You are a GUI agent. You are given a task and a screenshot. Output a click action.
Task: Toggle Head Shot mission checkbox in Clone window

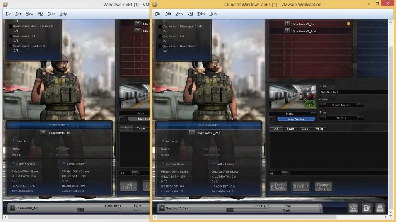[160, 46]
